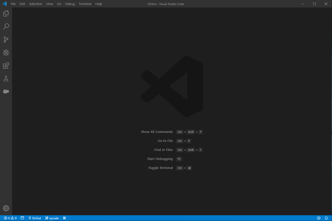
Task: Open the notifications bell
Action: 326,218
